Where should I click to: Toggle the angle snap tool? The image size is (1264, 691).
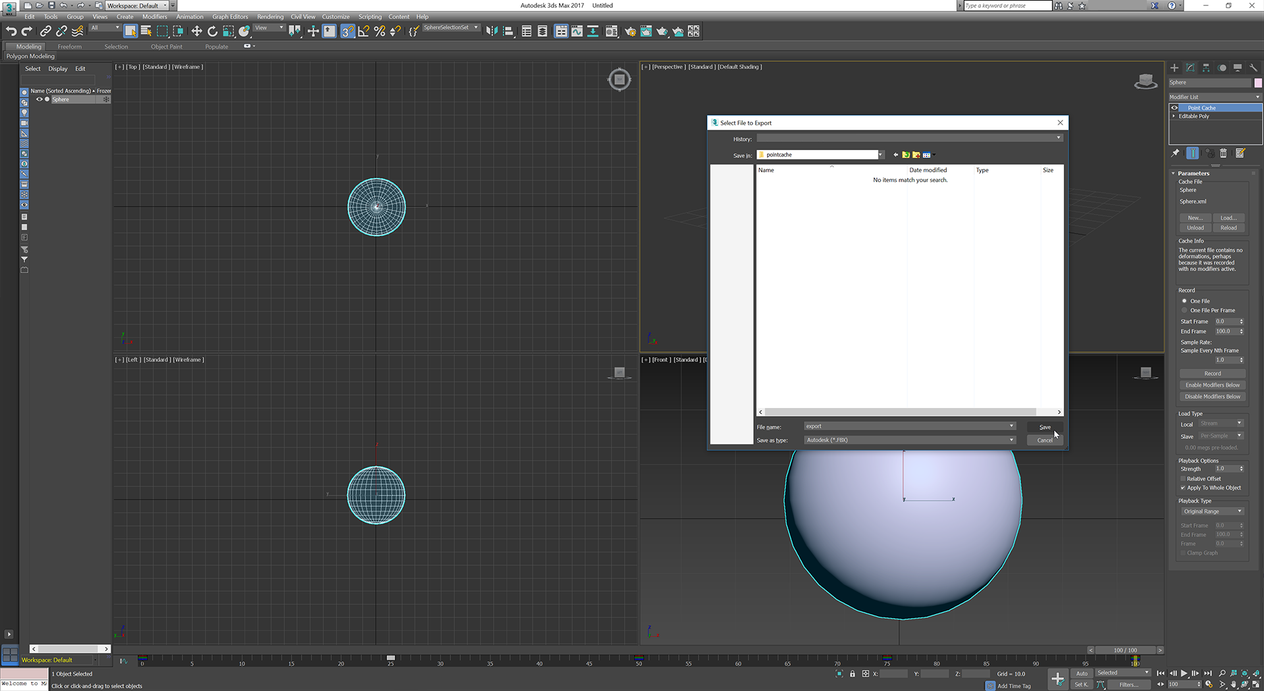[363, 31]
